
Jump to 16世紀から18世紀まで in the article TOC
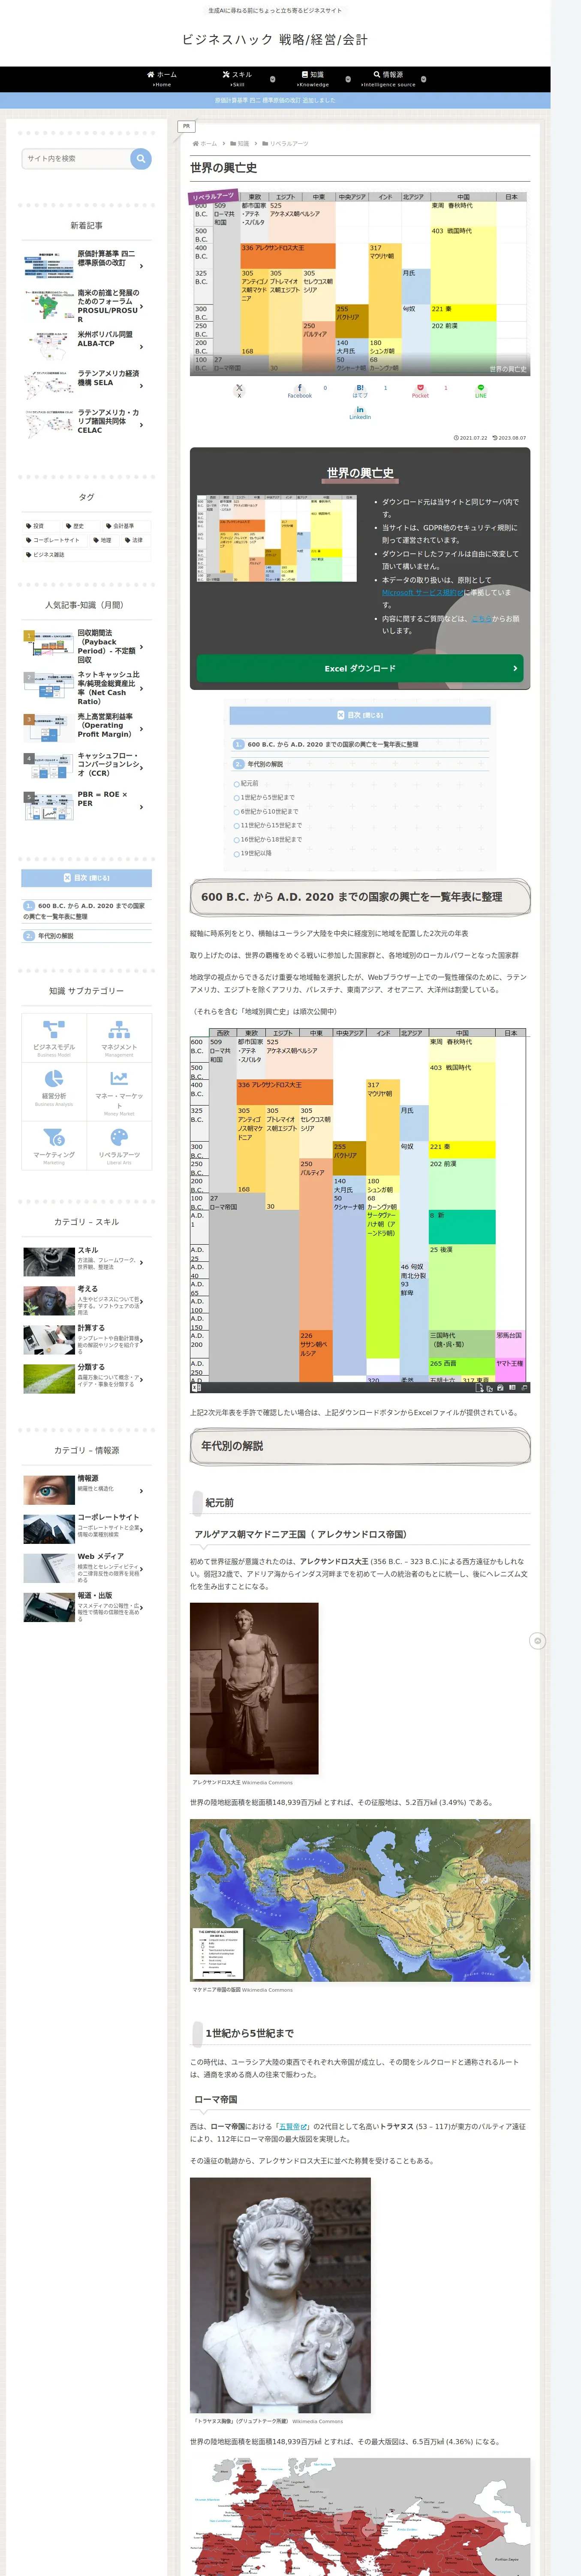pyautogui.click(x=271, y=839)
